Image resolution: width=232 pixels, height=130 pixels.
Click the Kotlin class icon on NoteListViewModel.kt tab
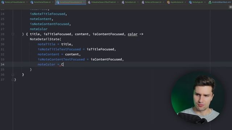click(3, 2)
